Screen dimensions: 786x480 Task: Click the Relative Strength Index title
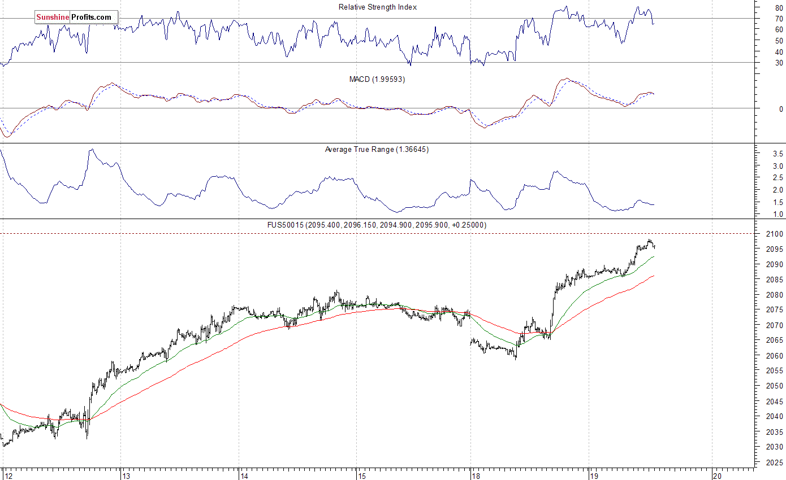378,7
